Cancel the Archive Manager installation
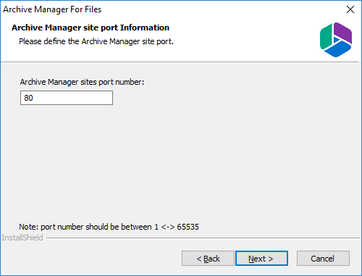362x276 pixels. pyautogui.click(x=323, y=259)
